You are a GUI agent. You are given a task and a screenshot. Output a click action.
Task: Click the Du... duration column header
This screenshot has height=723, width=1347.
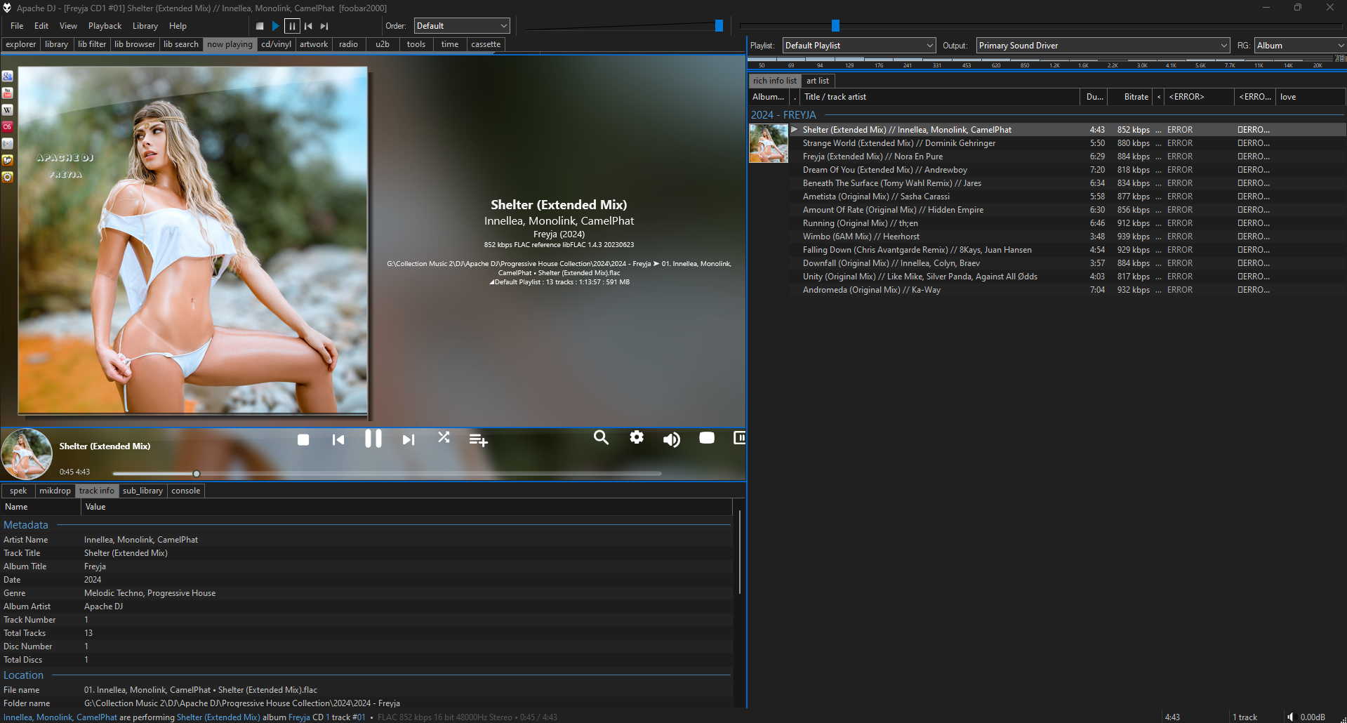(x=1095, y=97)
